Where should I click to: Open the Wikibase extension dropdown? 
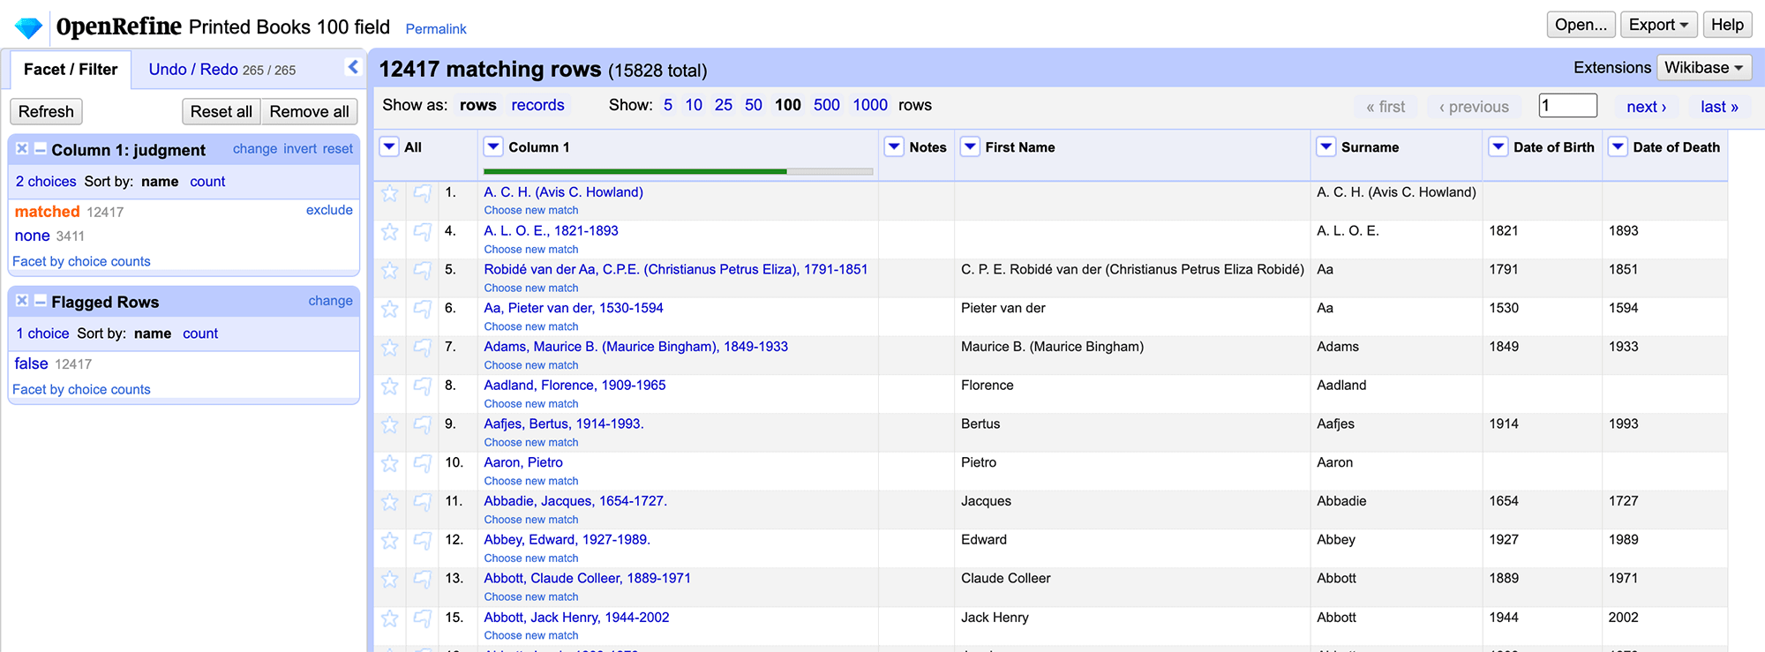[1703, 68]
